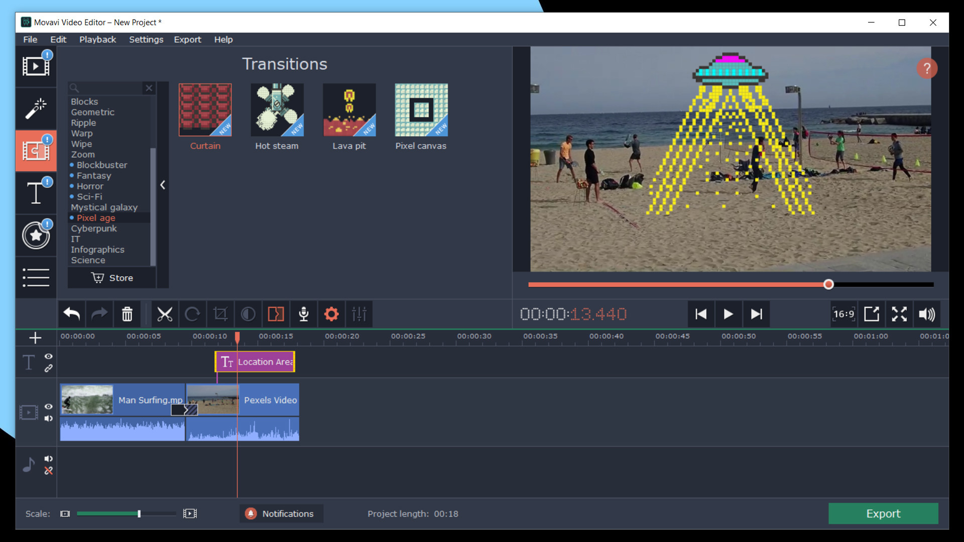Open the Filters panel with magic wand icon
The image size is (964, 542).
pos(36,108)
